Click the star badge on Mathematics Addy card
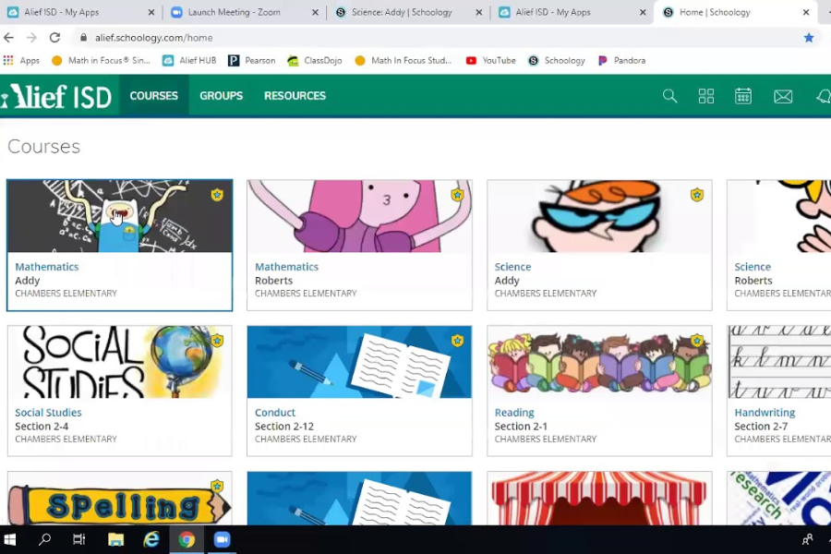This screenshot has height=554, width=831. click(x=217, y=195)
